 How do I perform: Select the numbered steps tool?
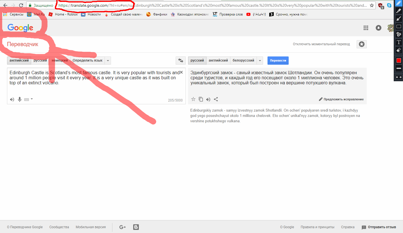point(399,34)
